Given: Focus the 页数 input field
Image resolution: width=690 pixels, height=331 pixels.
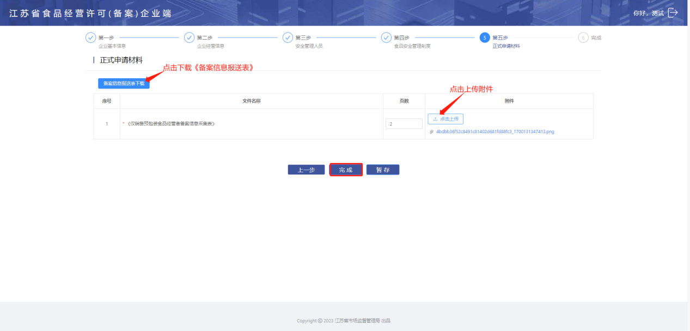Looking at the screenshot, I should 404,124.
